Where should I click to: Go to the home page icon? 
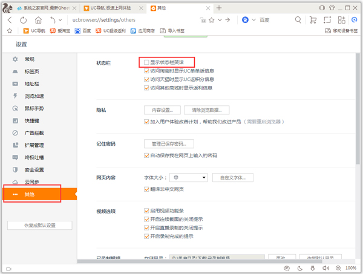[38, 20]
